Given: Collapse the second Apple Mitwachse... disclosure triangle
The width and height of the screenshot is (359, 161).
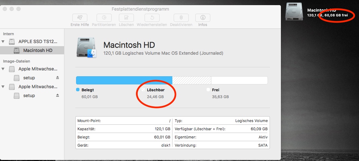Looking at the screenshot, I should [x=3, y=86].
